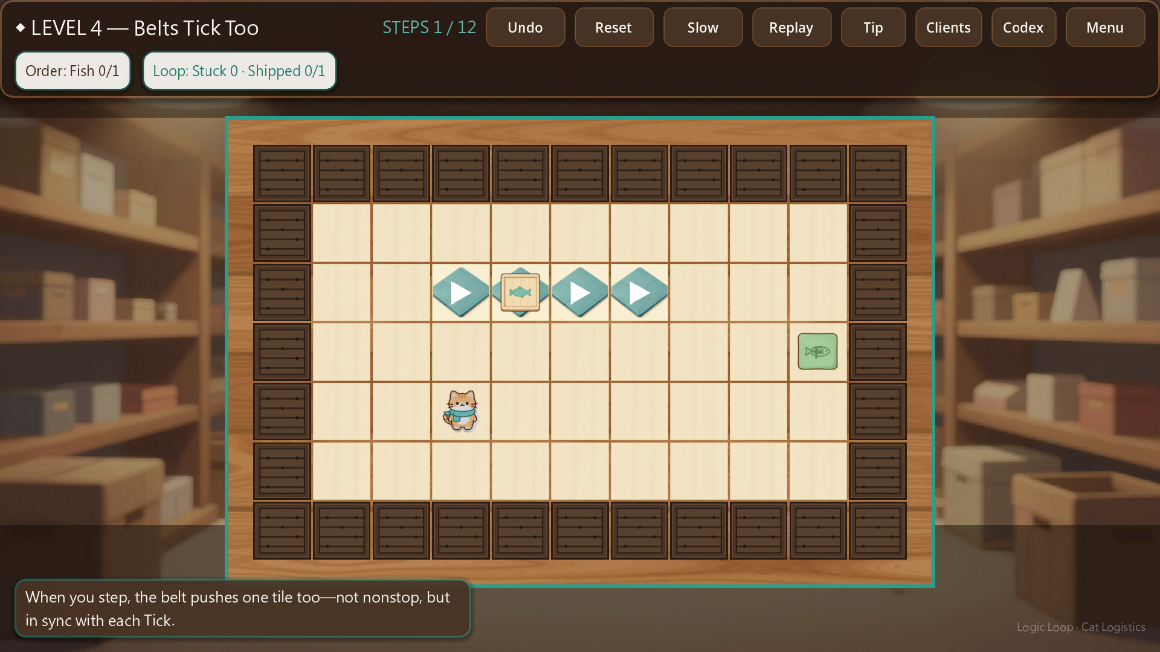Open the Tip hint
Viewport: 1160px width, 652px height.
tap(873, 27)
